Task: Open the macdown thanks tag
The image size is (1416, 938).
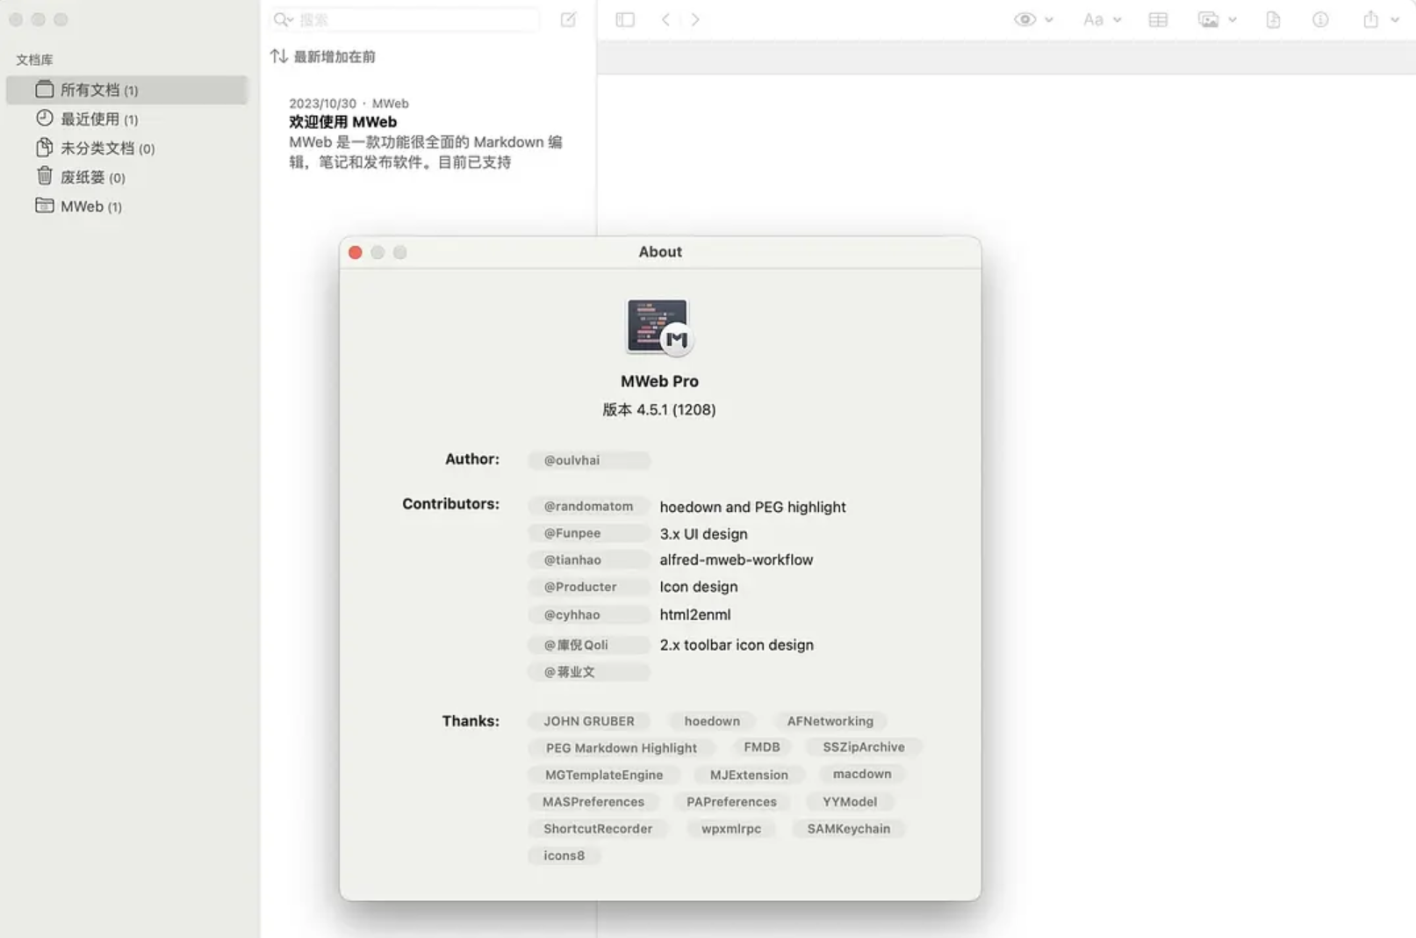Action: [862, 774]
